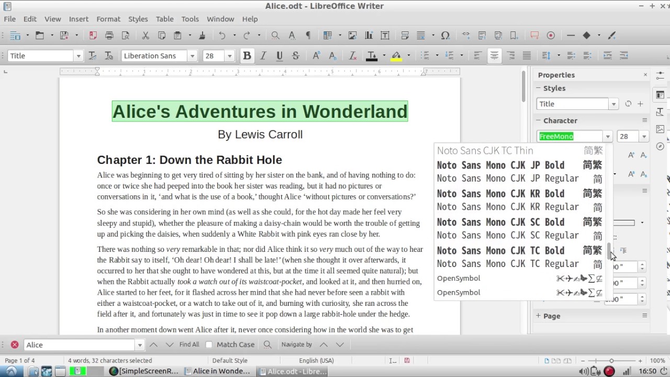Click the Find All button
This screenshot has width=670, height=377.
189,345
